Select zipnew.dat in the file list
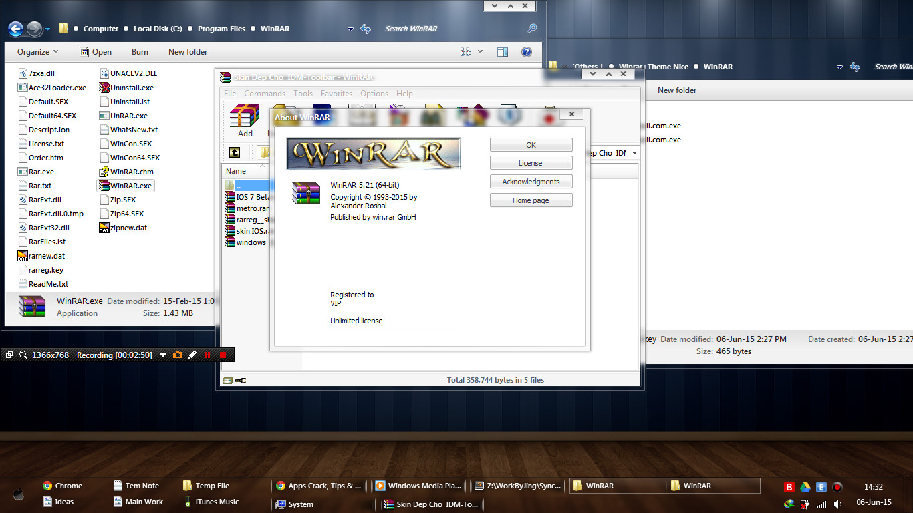The image size is (913, 513). pos(123,228)
